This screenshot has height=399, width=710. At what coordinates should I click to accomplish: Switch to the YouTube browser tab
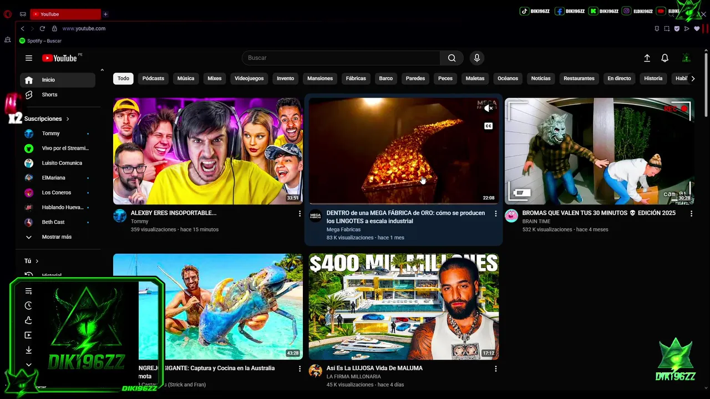(x=65, y=14)
